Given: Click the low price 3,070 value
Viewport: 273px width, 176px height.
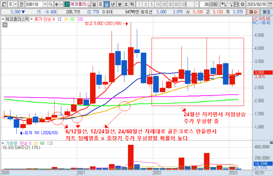Looking at the screenshot, I should click(238, 12).
